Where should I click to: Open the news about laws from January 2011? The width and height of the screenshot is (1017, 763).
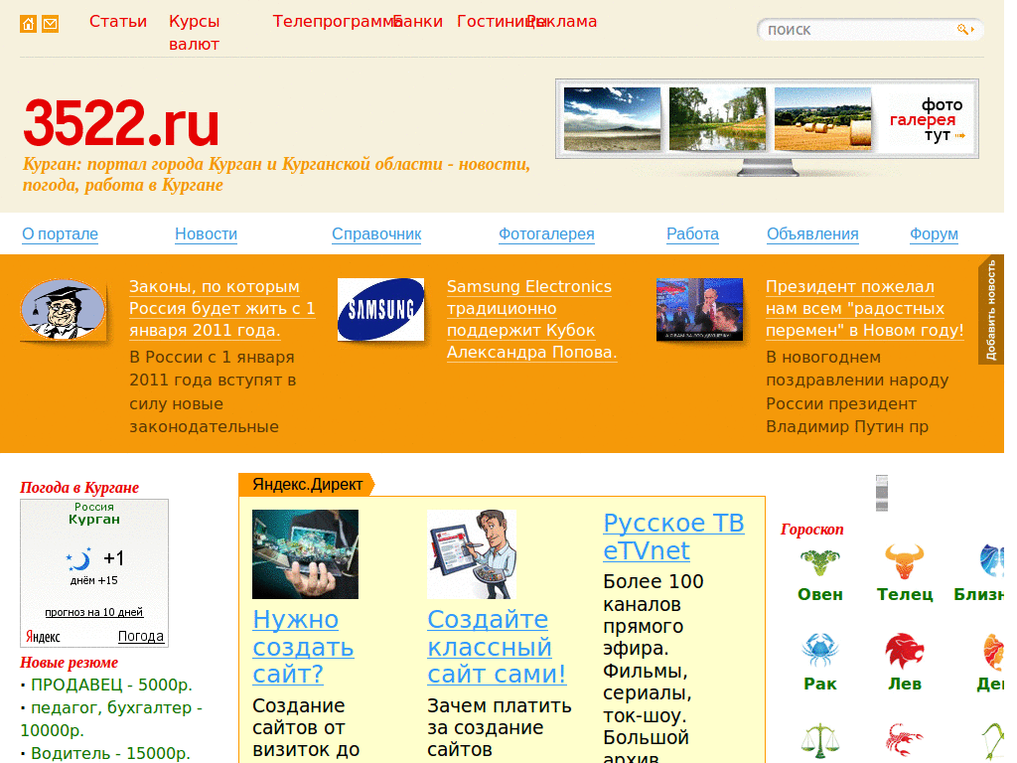pos(221,308)
